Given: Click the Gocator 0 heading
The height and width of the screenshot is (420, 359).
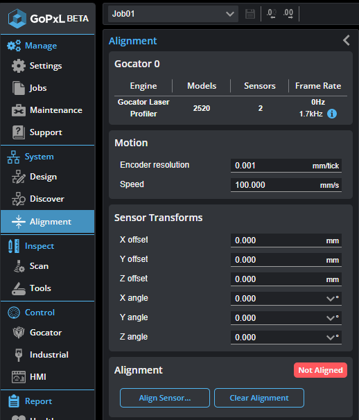Looking at the screenshot, I should point(137,64).
